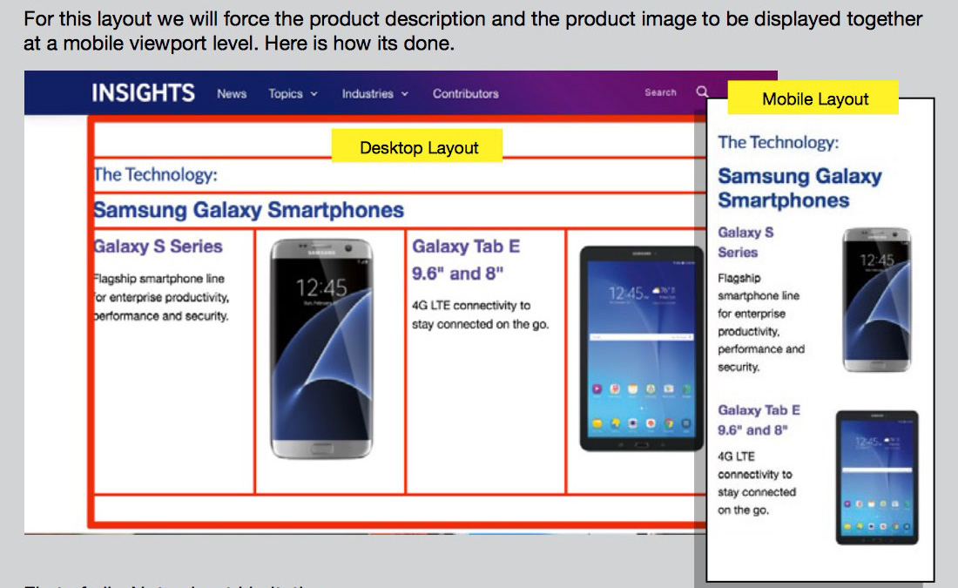Click the 'Galaxy S Series' mobile heading

pos(746,242)
